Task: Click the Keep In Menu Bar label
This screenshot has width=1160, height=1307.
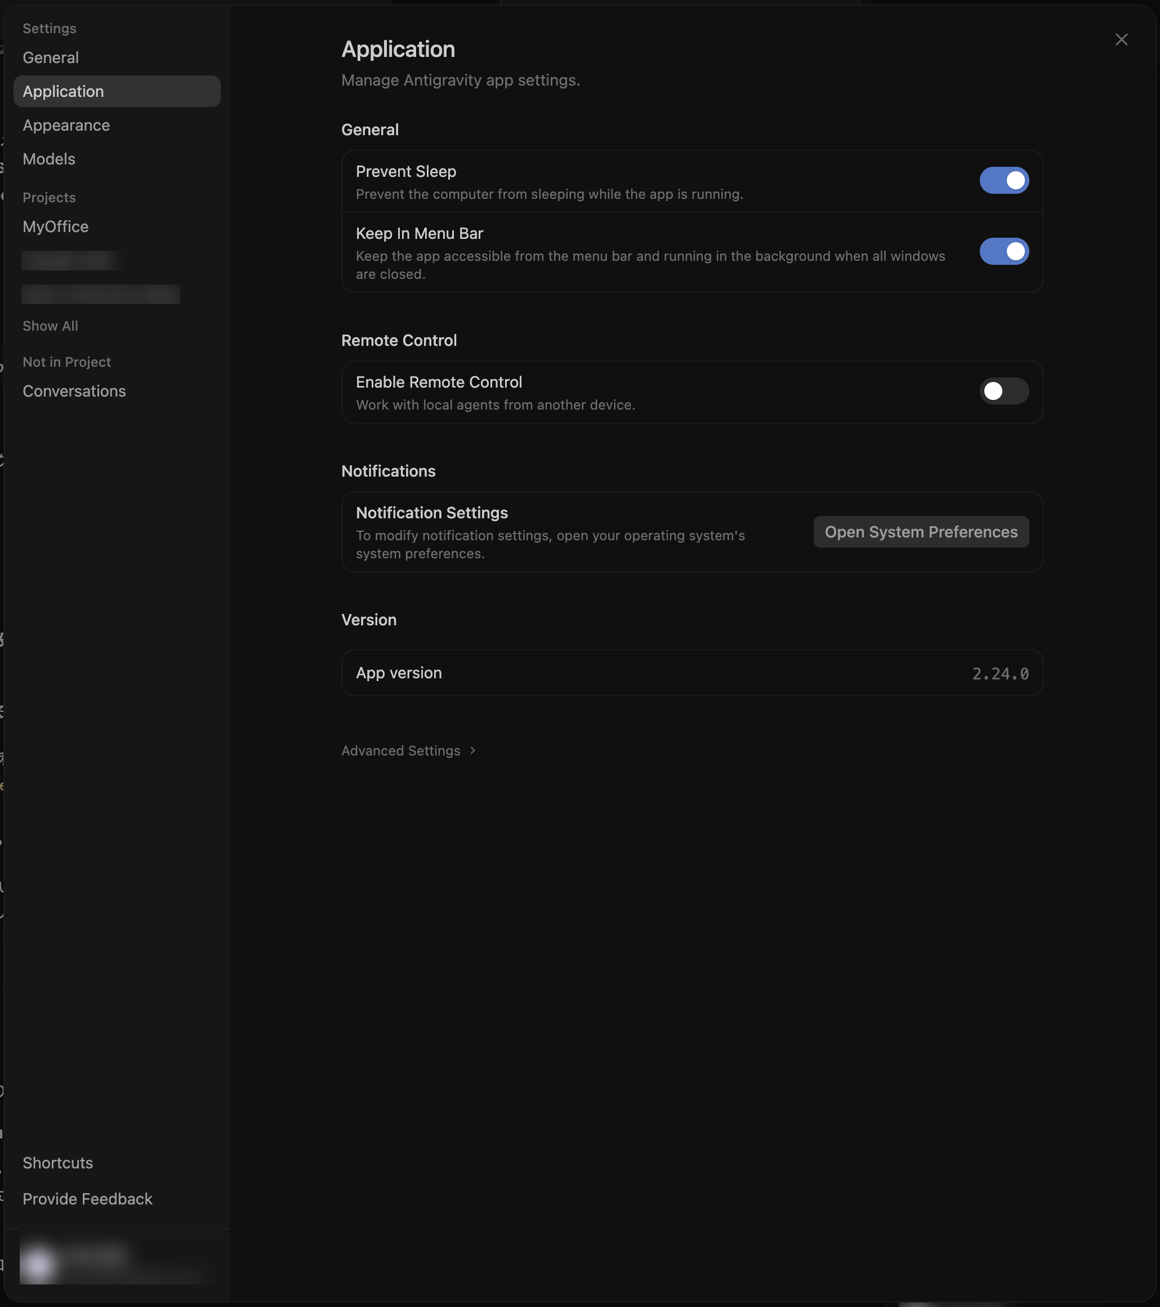Action: pyautogui.click(x=420, y=233)
